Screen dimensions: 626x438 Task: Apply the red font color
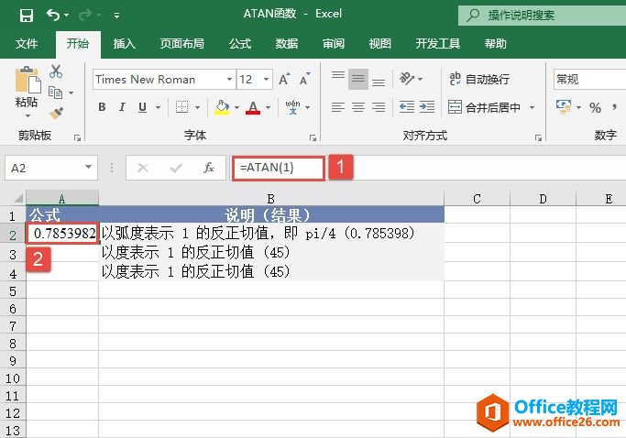(x=253, y=107)
